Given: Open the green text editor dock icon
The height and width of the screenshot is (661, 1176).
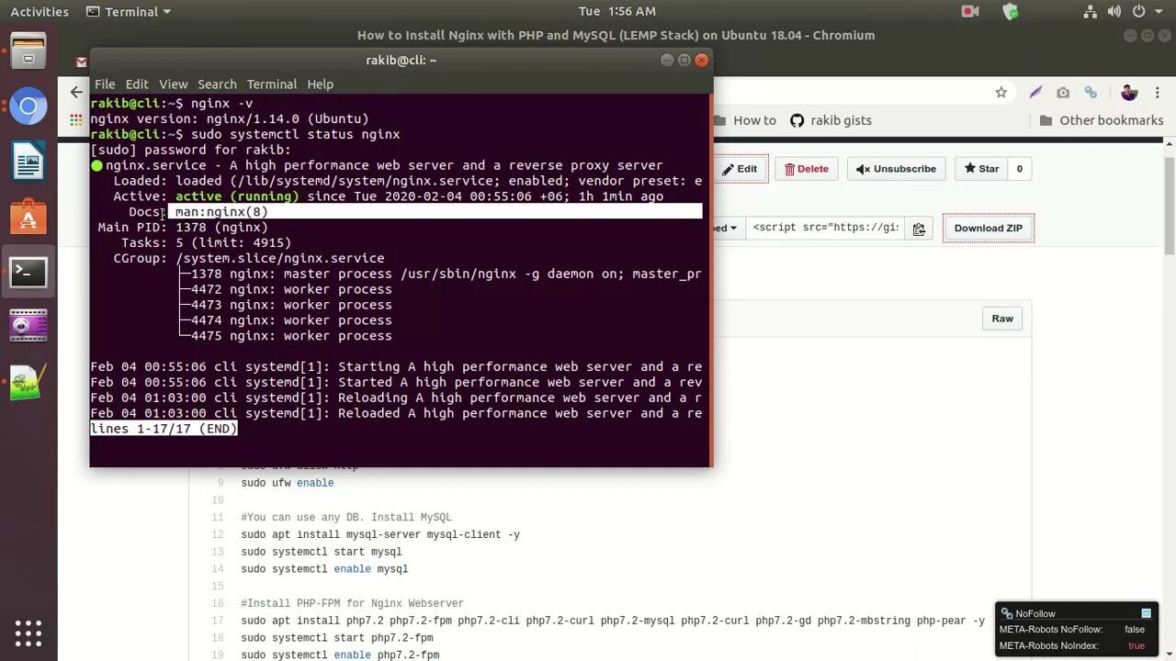Looking at the screenshot, I should point(28,382).
